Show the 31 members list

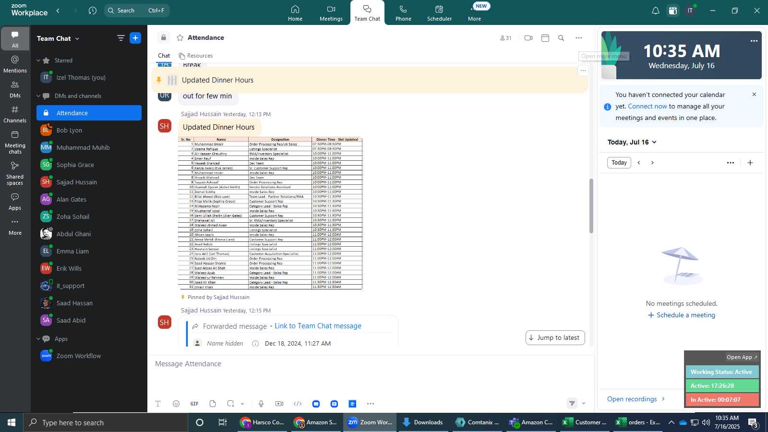[506, 38]
